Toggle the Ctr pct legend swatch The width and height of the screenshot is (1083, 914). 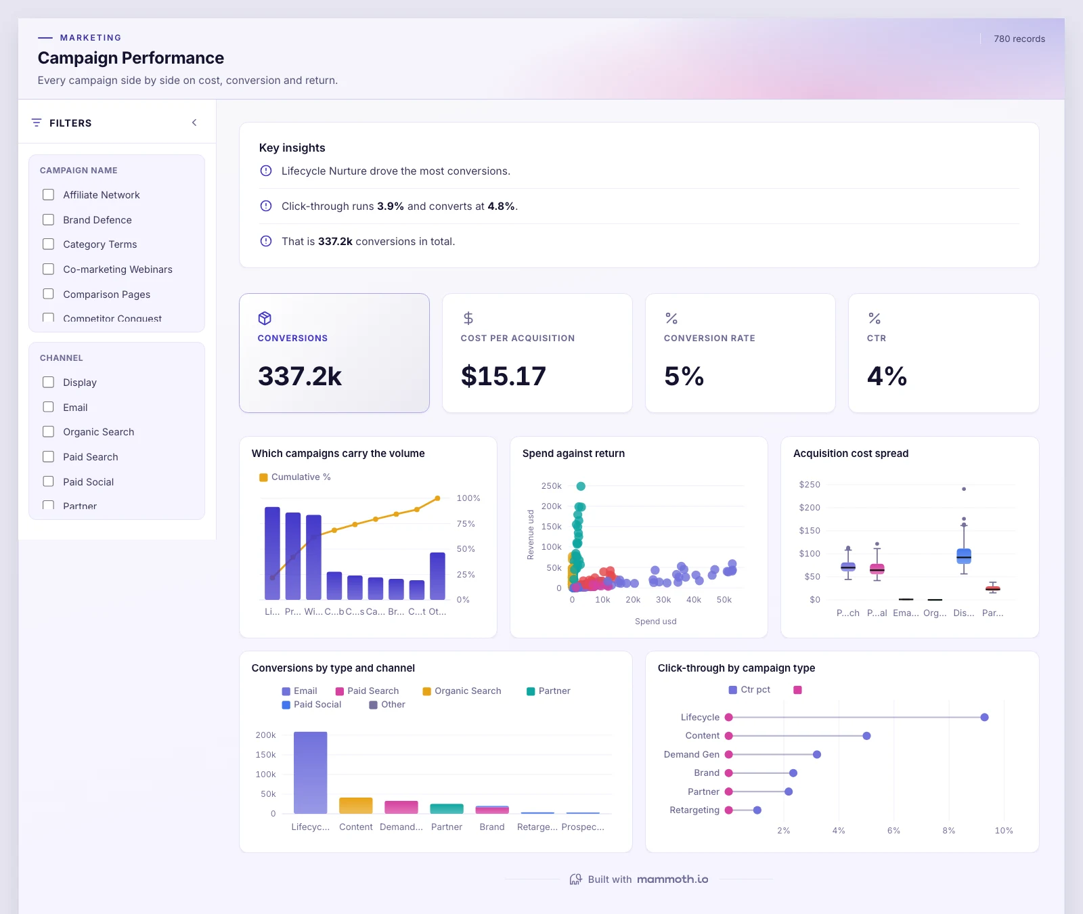pyautogui.click(x=732, y=690)
